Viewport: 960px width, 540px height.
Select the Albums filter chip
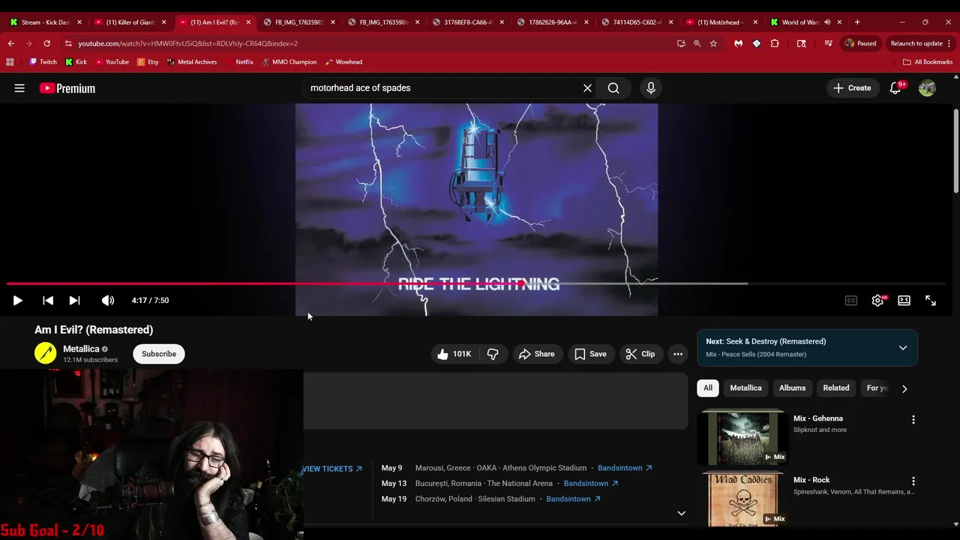coord(792,388)
